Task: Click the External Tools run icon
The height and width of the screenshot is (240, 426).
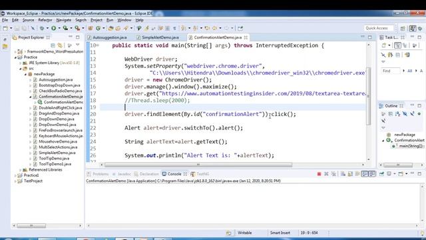Action: 77,28
